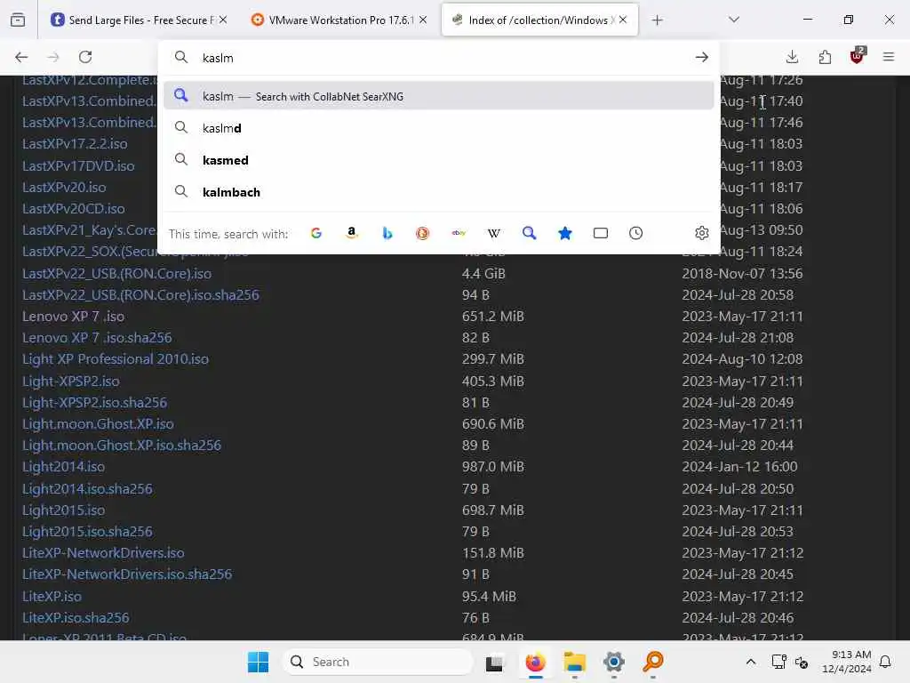The height and width of the screenshot is (683, 910).
Task: Click the Firefox forward arrow button
Action: pos(53,57)
